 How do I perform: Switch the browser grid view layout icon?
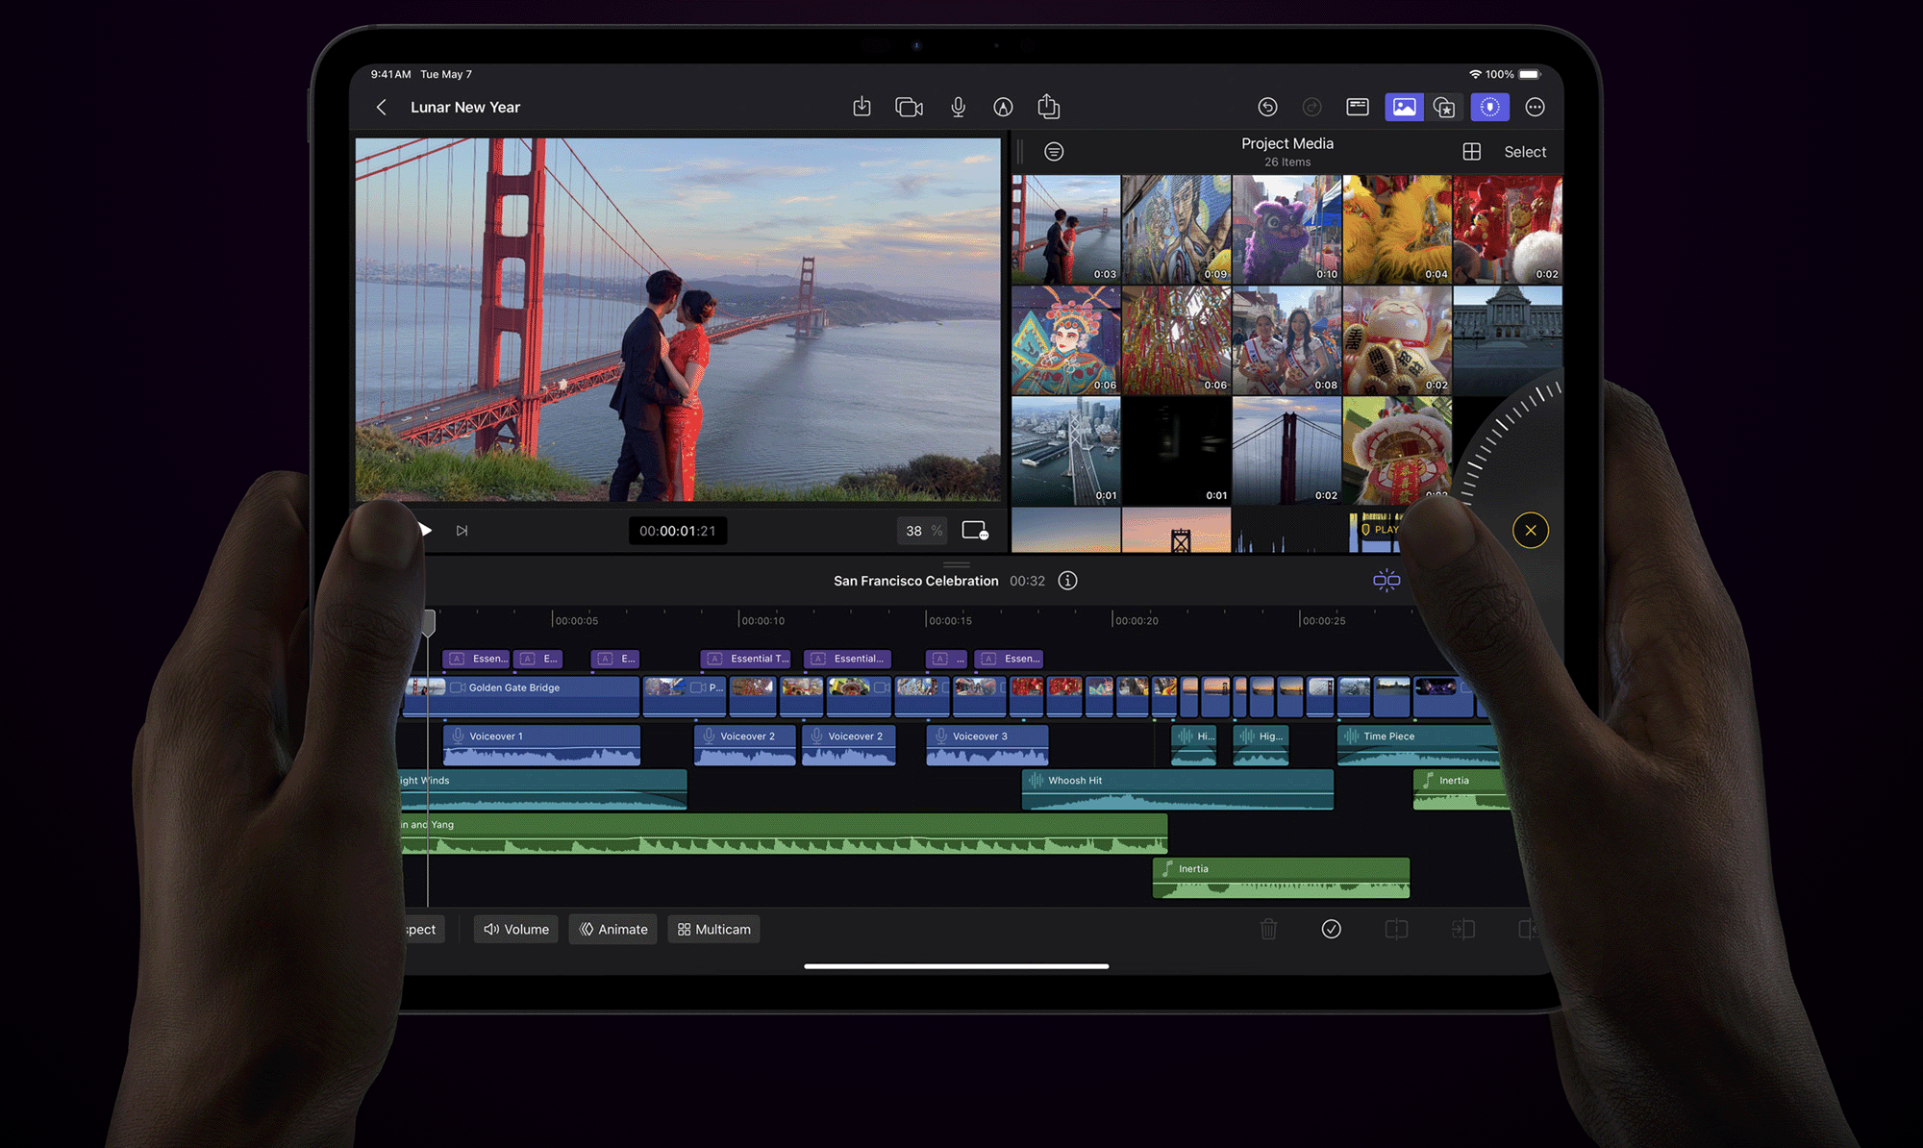click(x=1471, y=151)
